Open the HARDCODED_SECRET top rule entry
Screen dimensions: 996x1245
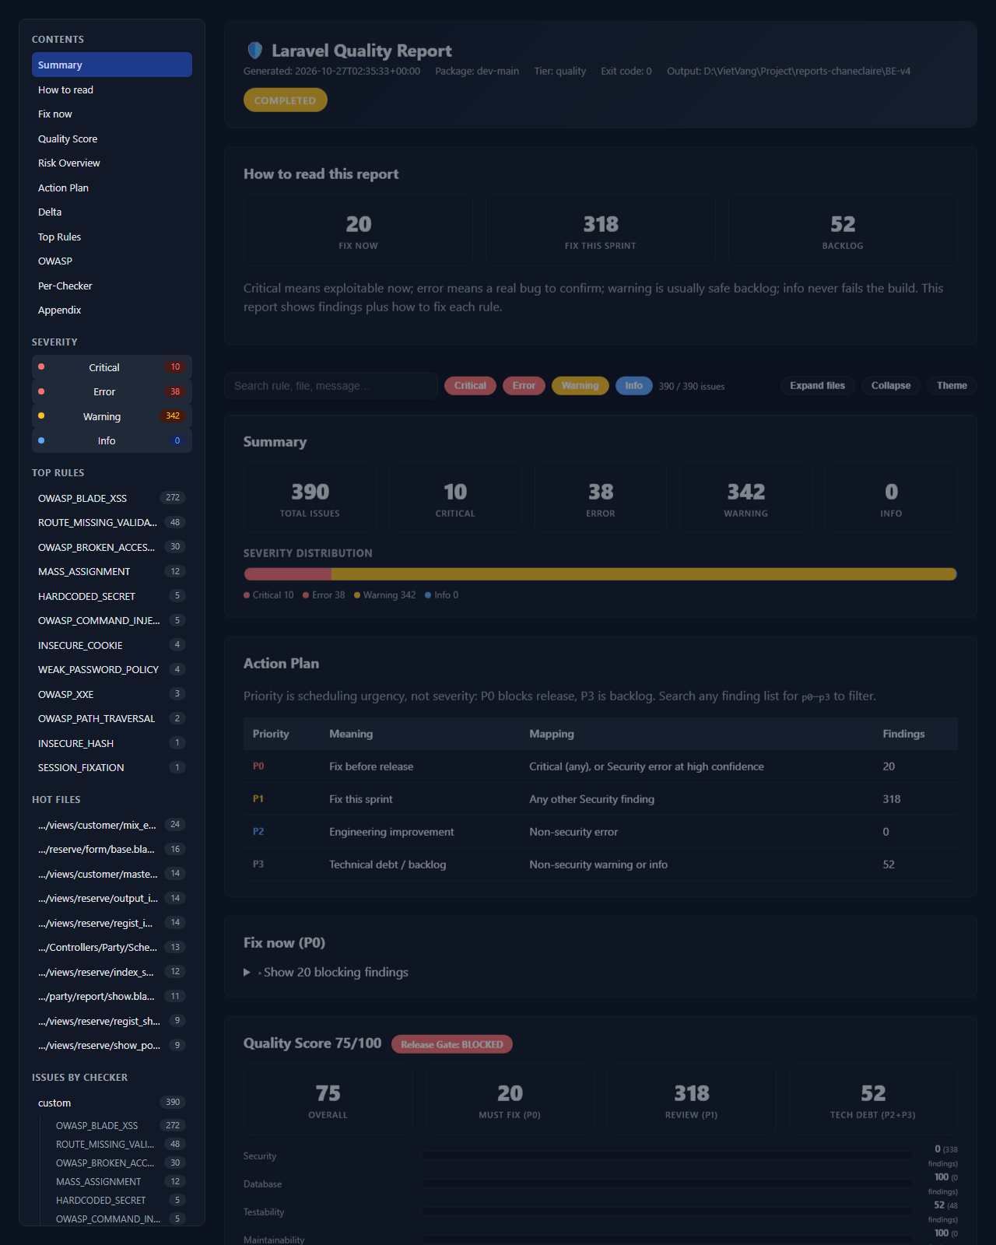point(112,596)
